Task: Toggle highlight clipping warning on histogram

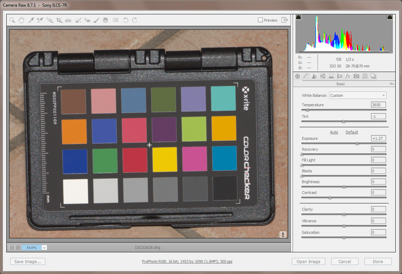Action: pyautogui.click(x=390, y=17)
